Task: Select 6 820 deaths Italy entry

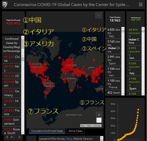Action: click(x=113, y=33)
